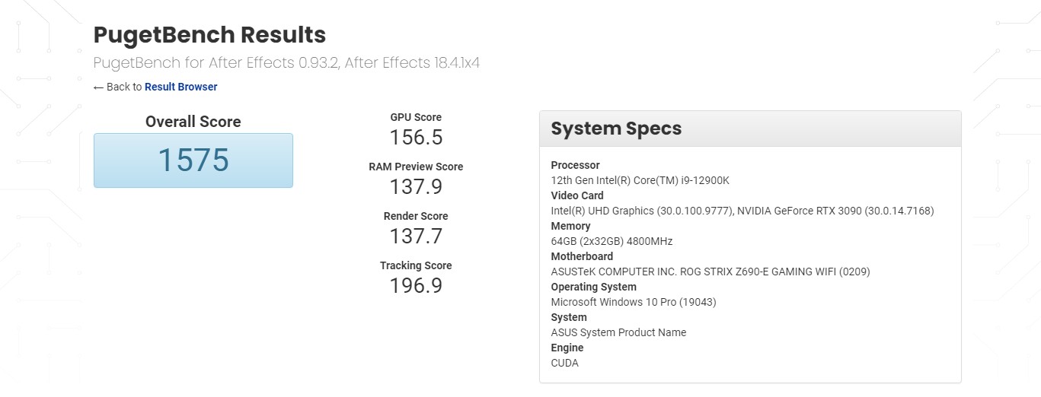
Task: Select the Tracking Score value 196.9
Action: pyautogui.click(x=416, y=286)
